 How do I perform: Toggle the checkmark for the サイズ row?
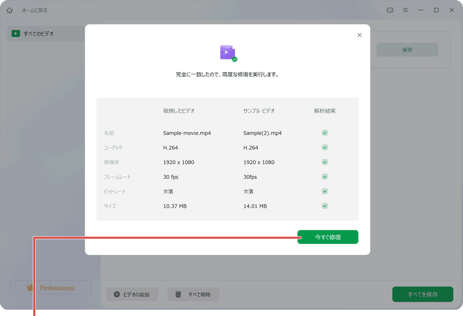coord(325,206)
